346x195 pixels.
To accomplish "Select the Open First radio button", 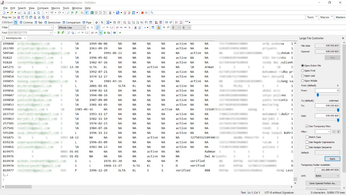I will 303,71.
